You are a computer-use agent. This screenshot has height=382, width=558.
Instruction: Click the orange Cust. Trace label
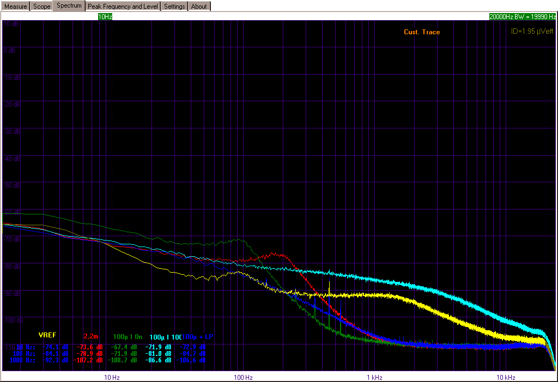(x=422, y=32)
